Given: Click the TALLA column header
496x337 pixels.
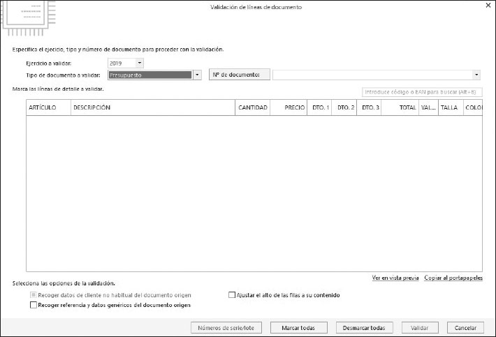Looking at the screenshot, I should click(449, 108).
